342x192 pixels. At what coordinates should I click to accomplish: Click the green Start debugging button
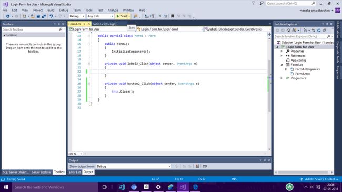[122, 16]
